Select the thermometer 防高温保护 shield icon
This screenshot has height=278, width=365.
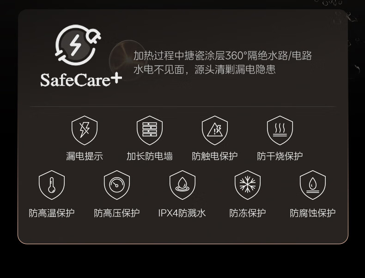(52, 185)
